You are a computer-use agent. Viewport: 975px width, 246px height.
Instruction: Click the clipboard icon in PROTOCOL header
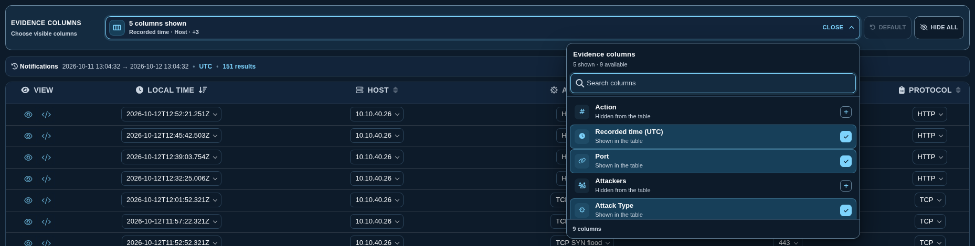click(x=902, y=90)
